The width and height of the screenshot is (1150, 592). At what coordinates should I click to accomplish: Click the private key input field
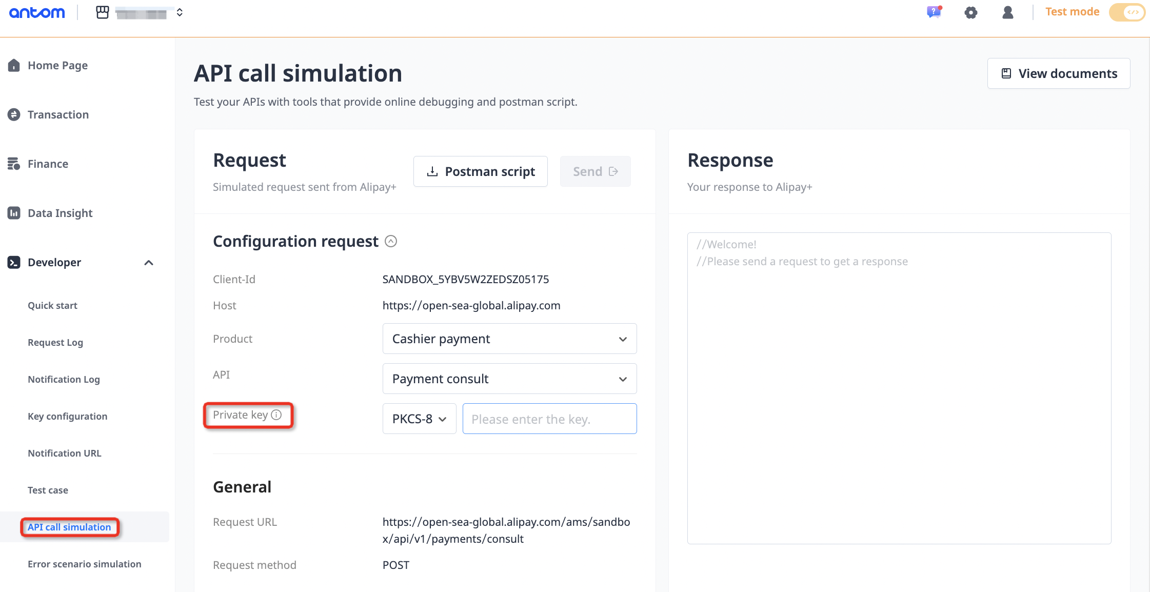point(549,419)
